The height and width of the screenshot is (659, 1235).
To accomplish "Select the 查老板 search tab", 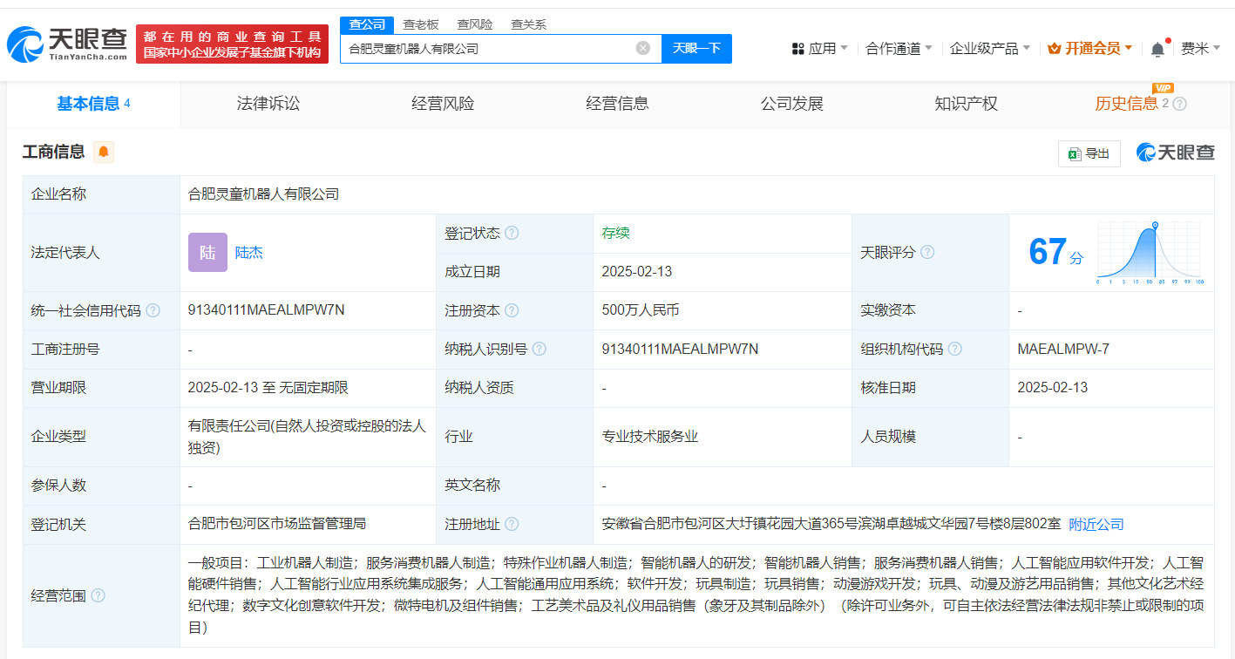I will tap(421, 24).
